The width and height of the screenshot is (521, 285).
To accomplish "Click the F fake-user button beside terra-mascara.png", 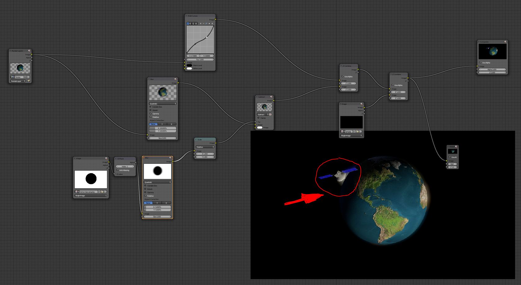I will [99, 192].
